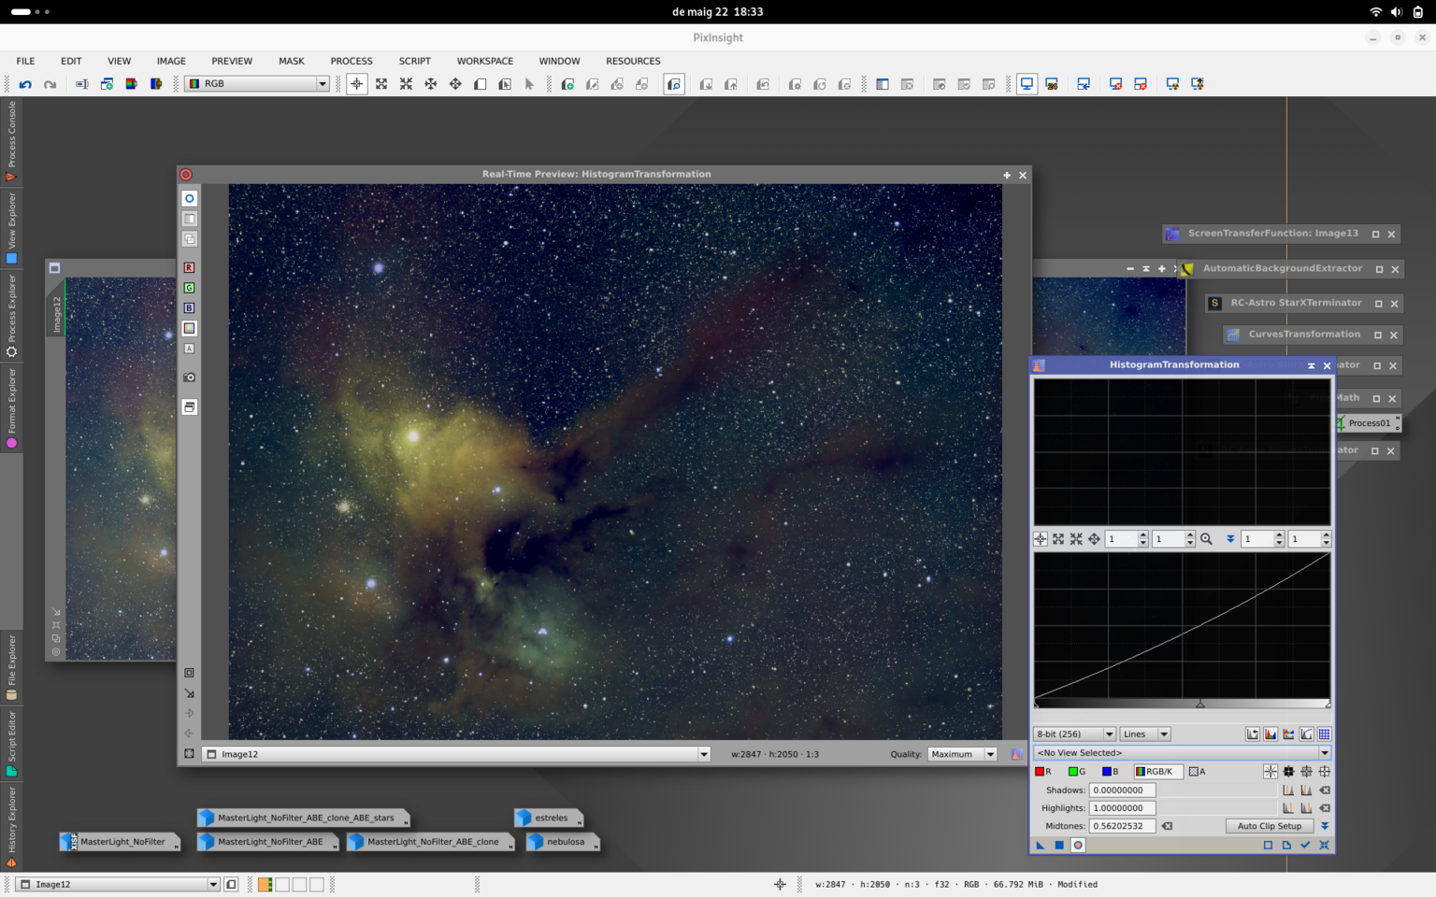Select the Zoom Out mode icon in toolbar
1436x897 pixels.
point(406,84)
